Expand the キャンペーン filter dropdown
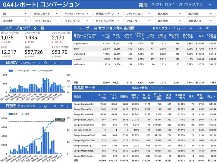Screen dimensions: 217x163 click(x=77, y=21)
